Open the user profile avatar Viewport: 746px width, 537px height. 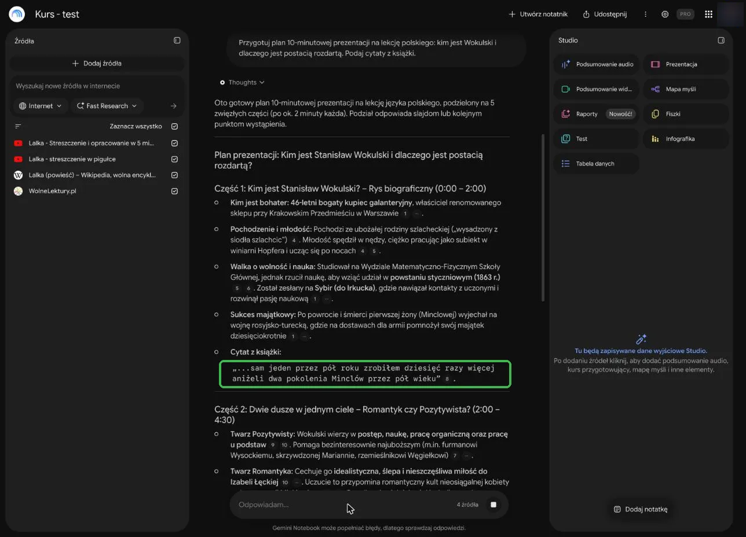pyautogui.click(x=730, y=14)
